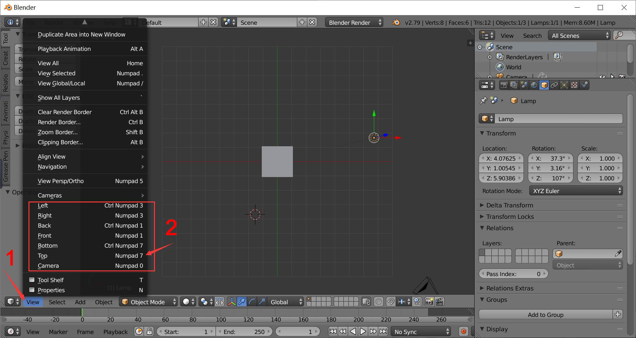Screen dimensions: 636x338
Task: Click the Lamp object name field
Action: pyautogui.click(x=559, y=119)
